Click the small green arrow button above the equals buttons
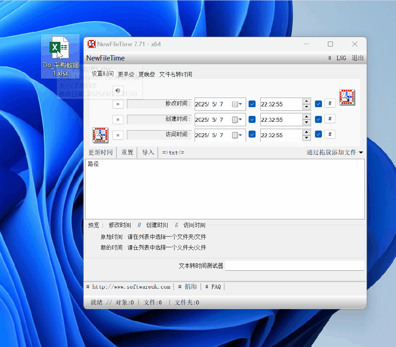 (118, 90)
